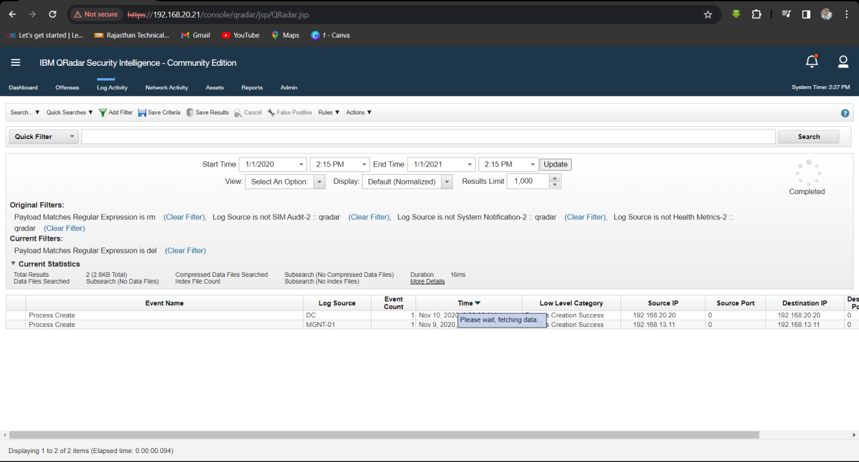
Task: Open the user profile icon
Action: (843, 62)
